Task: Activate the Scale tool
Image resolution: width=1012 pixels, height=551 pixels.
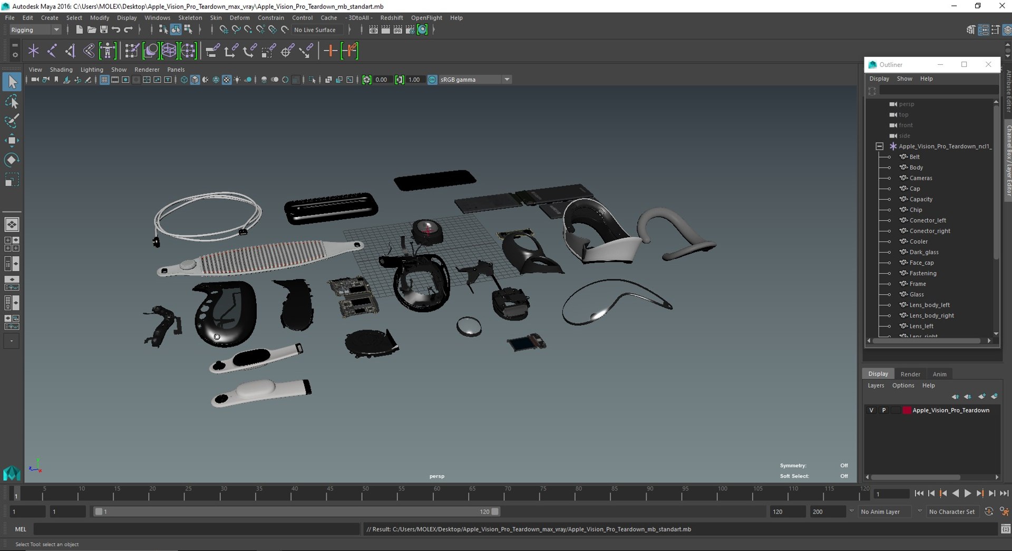Action: 12,180
